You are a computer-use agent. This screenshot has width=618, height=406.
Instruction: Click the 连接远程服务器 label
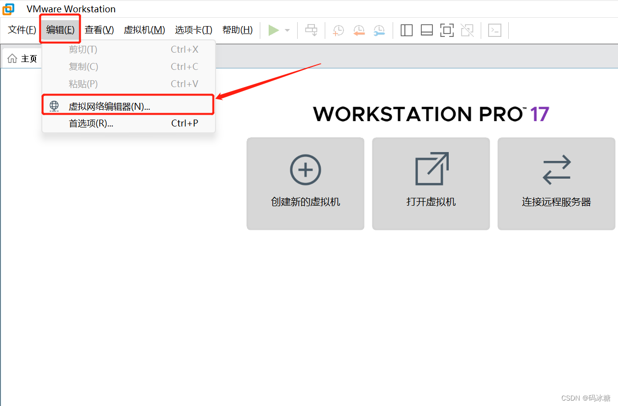click(x=556, y=202)
